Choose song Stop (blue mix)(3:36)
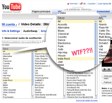 pyautogui.click(x=76, y=95)
